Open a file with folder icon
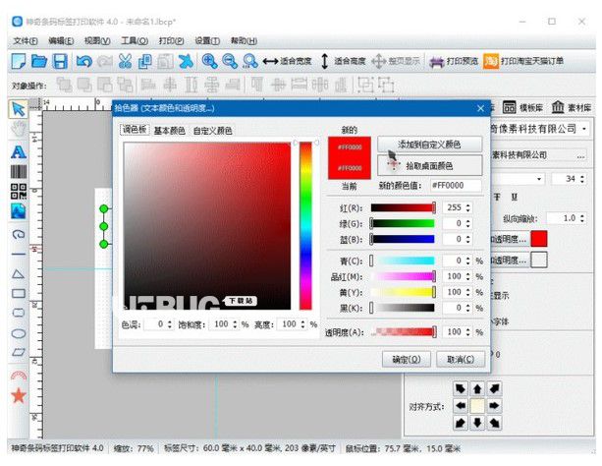 coord(38,61)
